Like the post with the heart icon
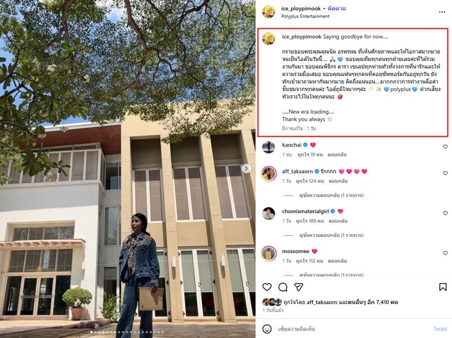 point(267,287)
